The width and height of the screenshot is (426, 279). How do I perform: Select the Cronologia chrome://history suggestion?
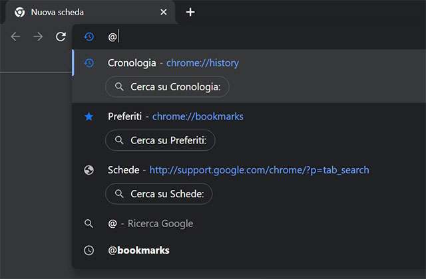click(173, 63)
